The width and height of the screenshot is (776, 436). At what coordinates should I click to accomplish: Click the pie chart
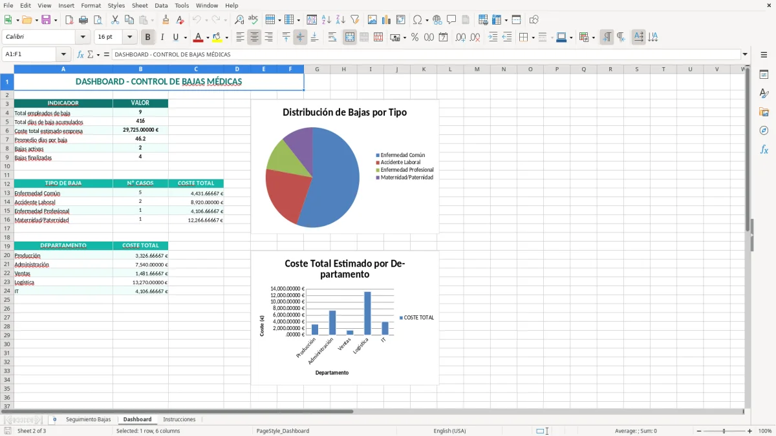[x=312, y=177]
